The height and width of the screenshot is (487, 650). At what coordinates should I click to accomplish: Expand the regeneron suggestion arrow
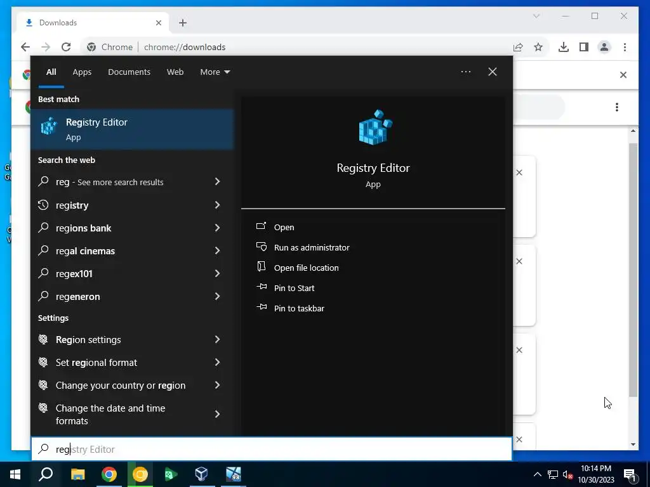pyautogui.click(x=217, y=295)
